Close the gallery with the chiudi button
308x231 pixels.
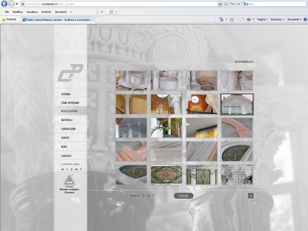pos(183,195)
